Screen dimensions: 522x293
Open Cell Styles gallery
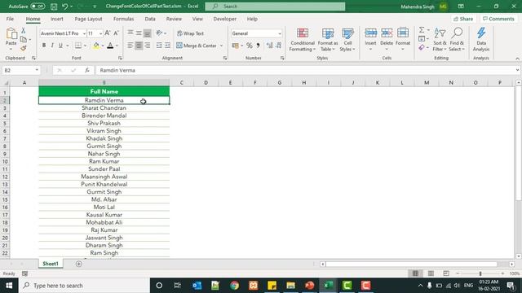pos(347,40)
